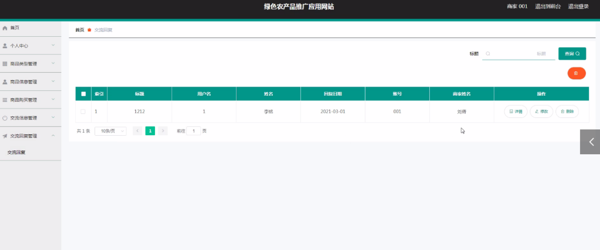Click the current page number 1 button
Screen dimensions: 600x250
pos(150,131)
